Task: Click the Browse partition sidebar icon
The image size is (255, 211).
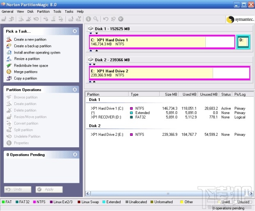Action: click(x=9, y=97)
